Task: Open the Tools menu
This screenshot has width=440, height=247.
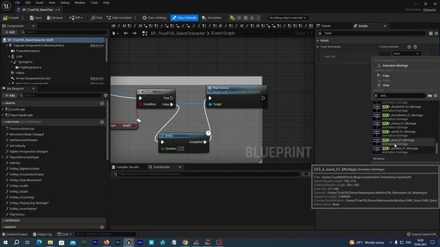Action: 94,3
